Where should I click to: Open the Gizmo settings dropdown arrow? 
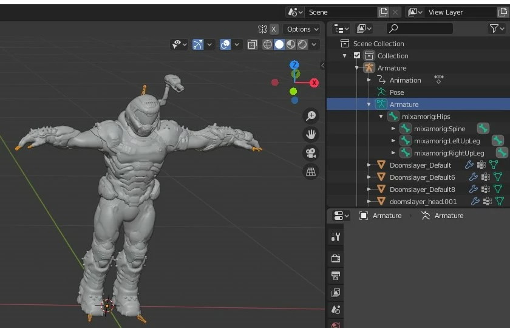click(x=209, y=44)
